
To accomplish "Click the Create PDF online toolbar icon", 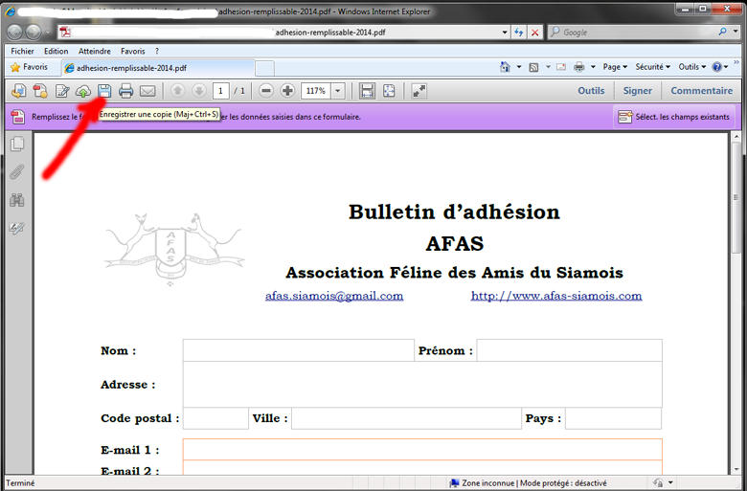I will coord(40,91).
